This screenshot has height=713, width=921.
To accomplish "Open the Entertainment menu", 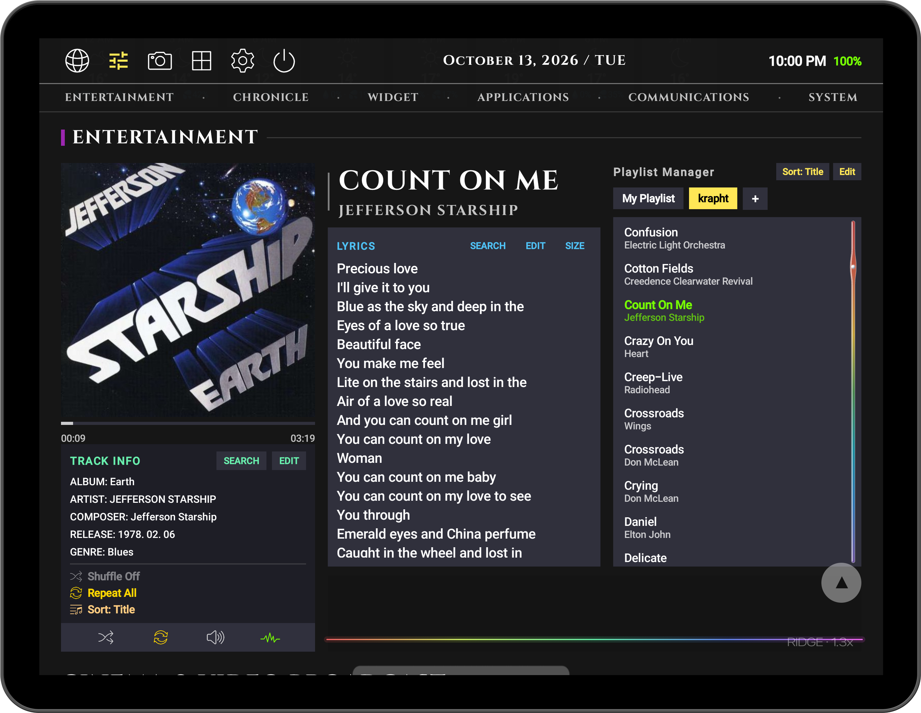I will pos(119,98).
